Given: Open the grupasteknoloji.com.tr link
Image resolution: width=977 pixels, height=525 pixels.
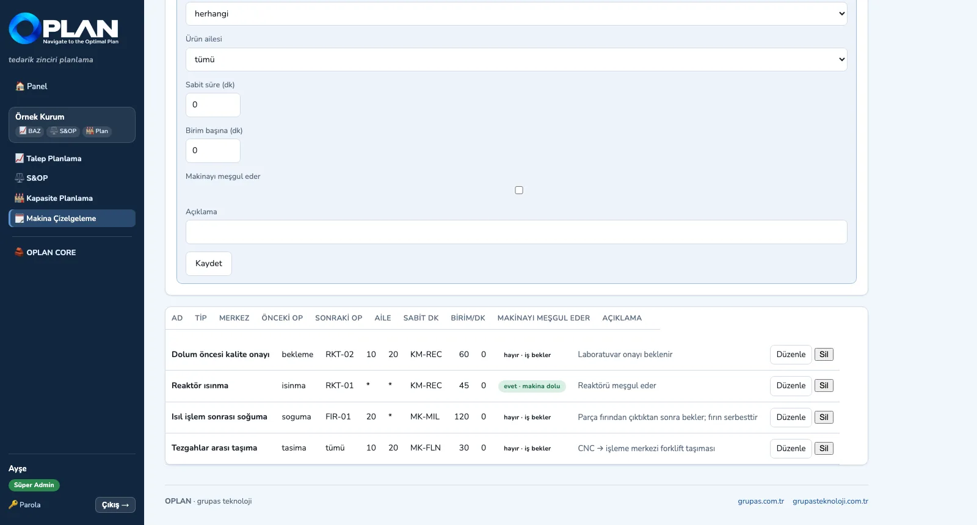Looking at the screenshot, I should click(x=830, y=501).
